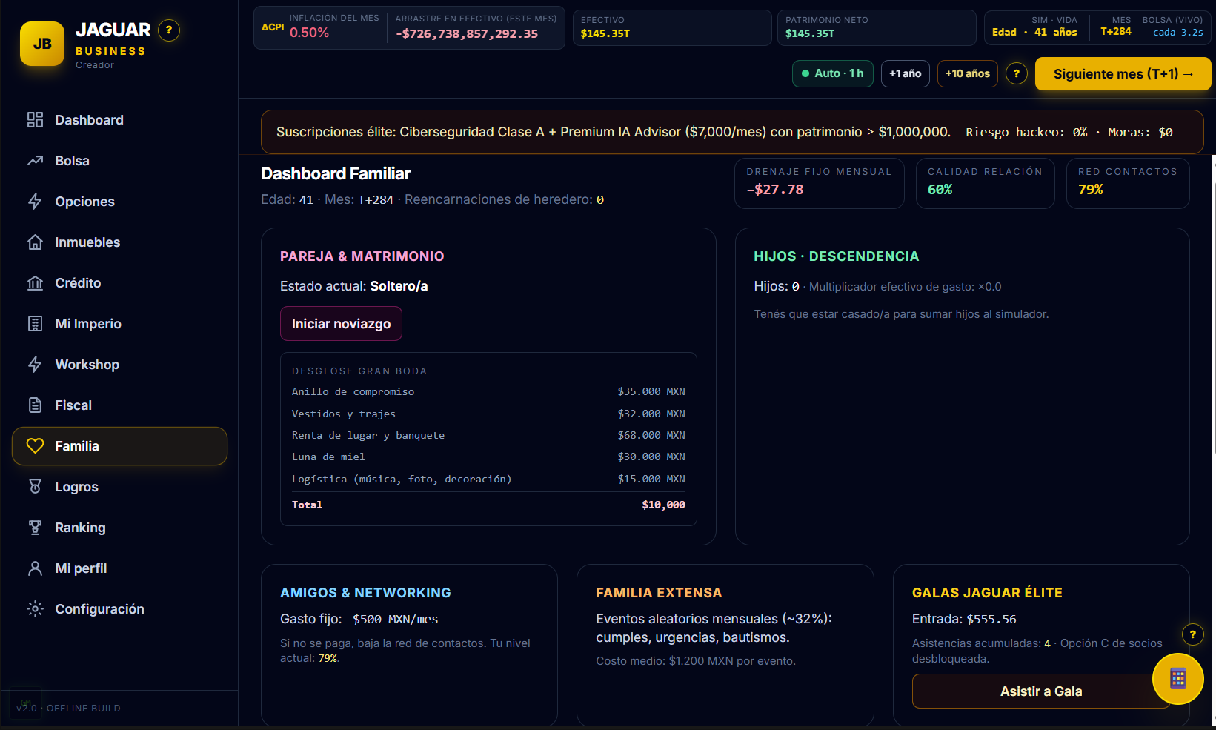This screenshot has height=730, width=1216.
Task: View the Ranking page
Action: pos(119,528)
